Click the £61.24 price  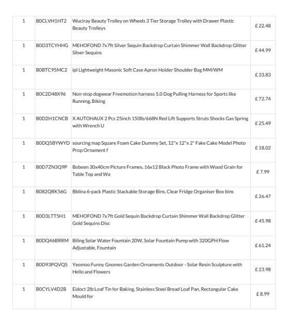(x=263, y=246)
